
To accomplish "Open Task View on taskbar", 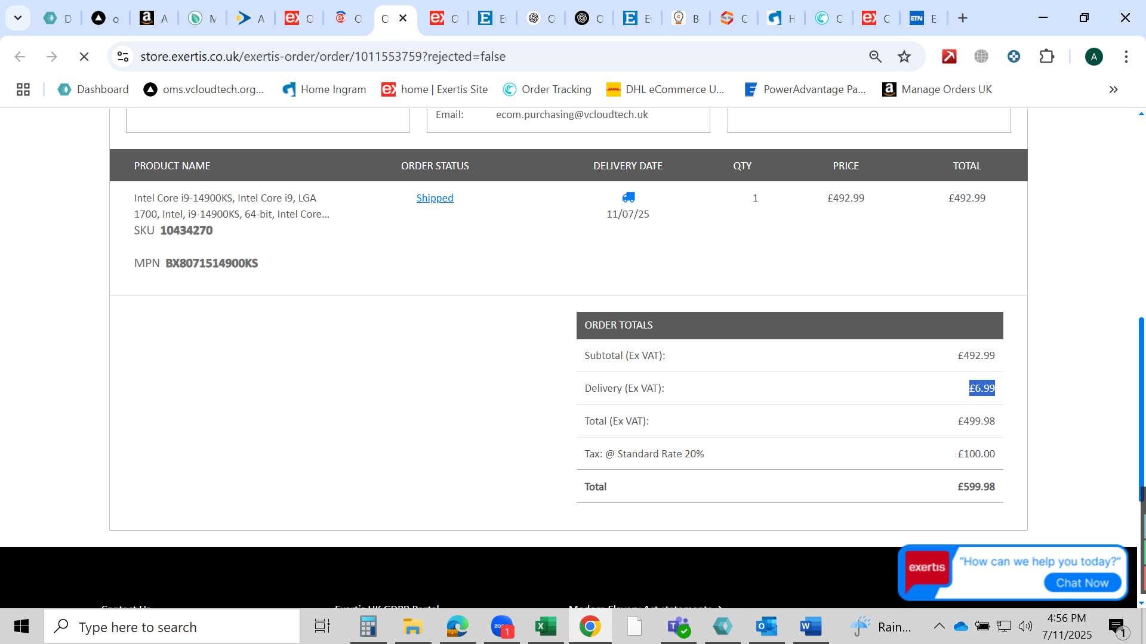I will coord(322,626).
